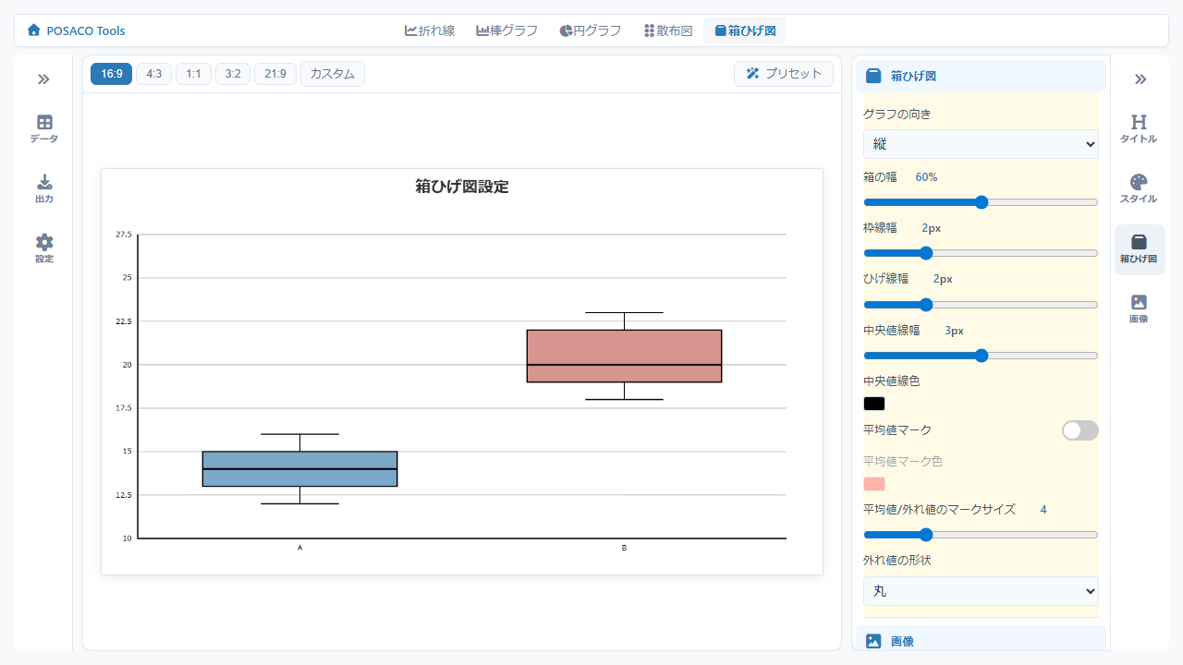The width and height of the screenshot is (1183, 665).
Task: Open the プリセット menu
Action: pos(784,73)
